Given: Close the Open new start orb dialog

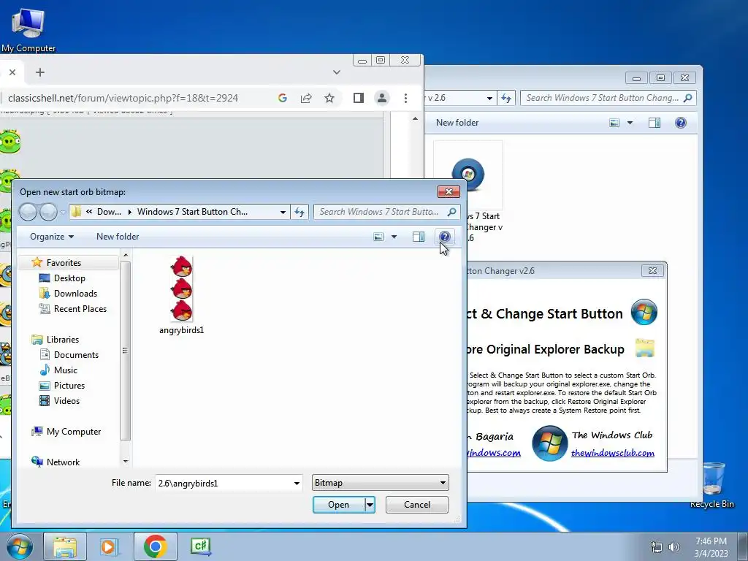Looking at the screenshot, I should point(449,192).
